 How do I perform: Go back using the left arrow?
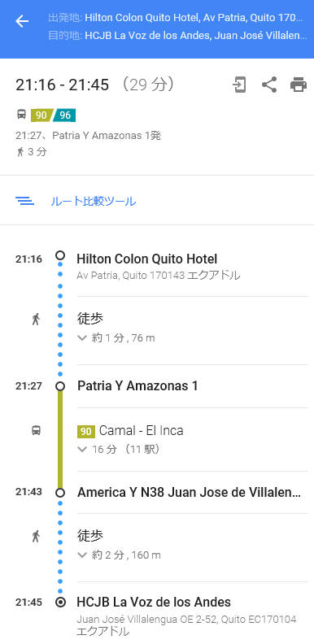pos(22,22)
